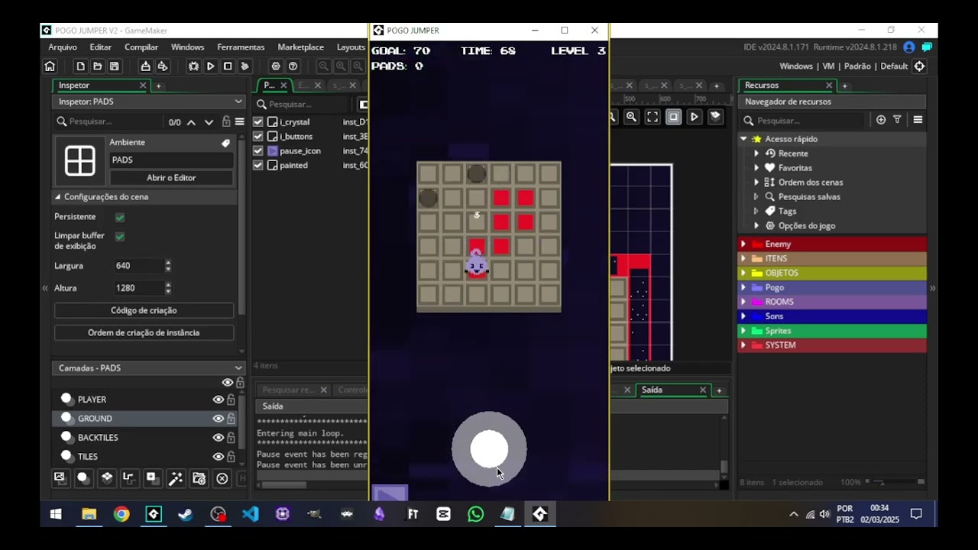This screenshot has height=550, width=978.
Task: Open the Arquivo menu
Action: (63, 47)
